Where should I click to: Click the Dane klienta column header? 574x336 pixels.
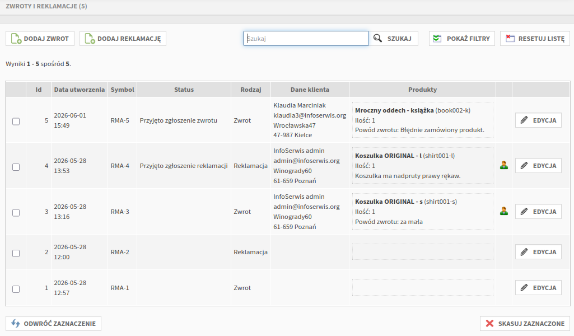tap(310, 90)
